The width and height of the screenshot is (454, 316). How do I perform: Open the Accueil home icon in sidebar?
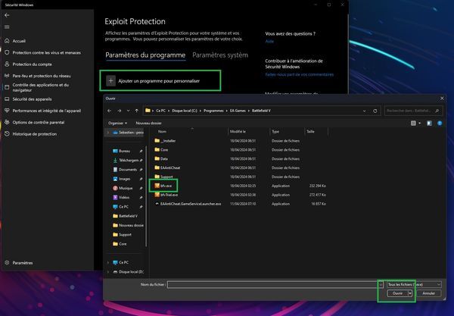[x=7, y=41]
